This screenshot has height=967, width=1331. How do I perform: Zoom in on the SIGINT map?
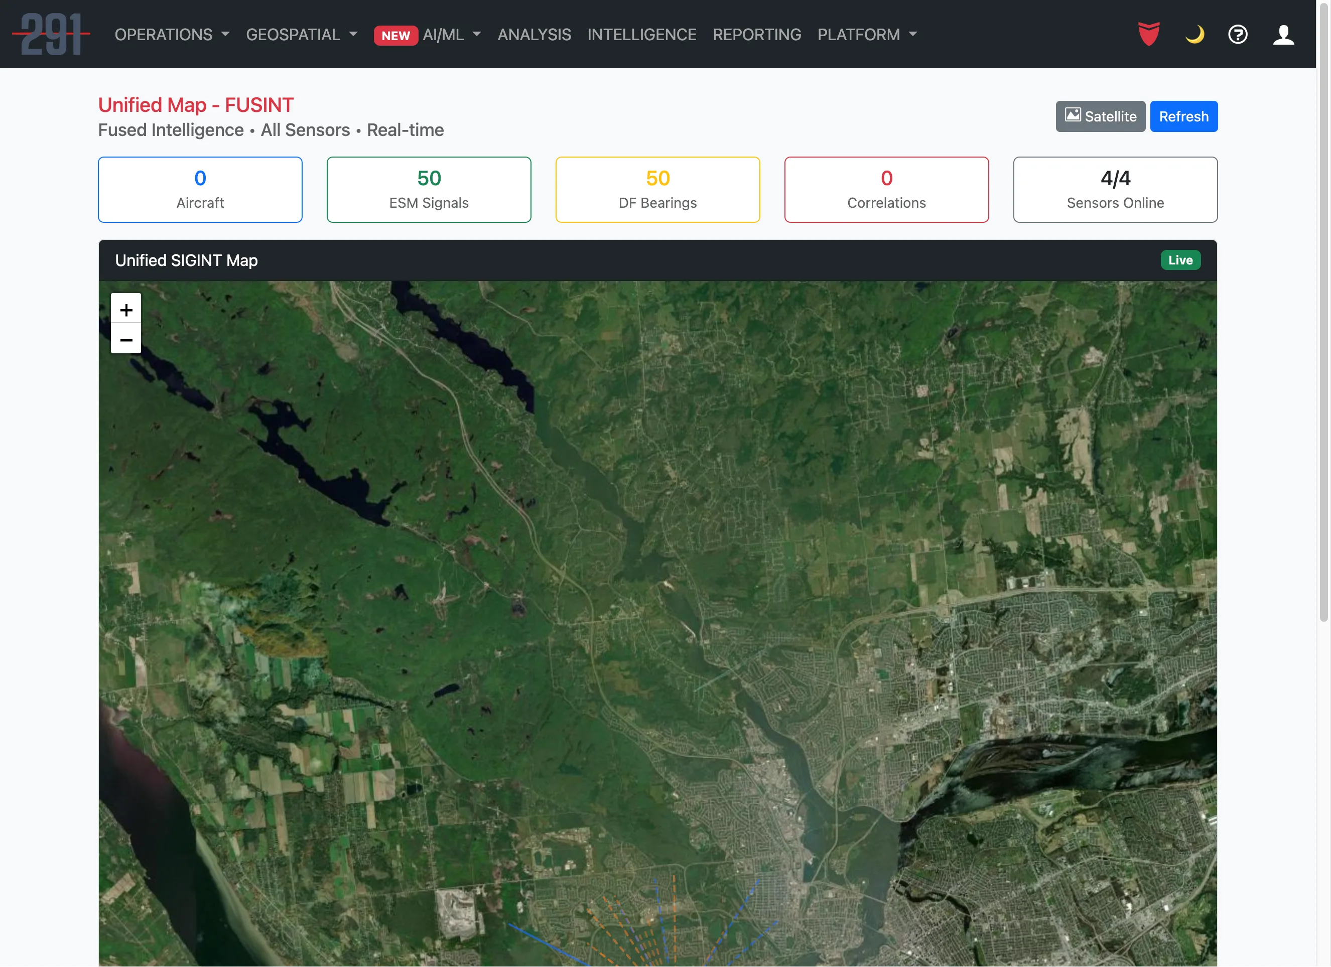125,309
